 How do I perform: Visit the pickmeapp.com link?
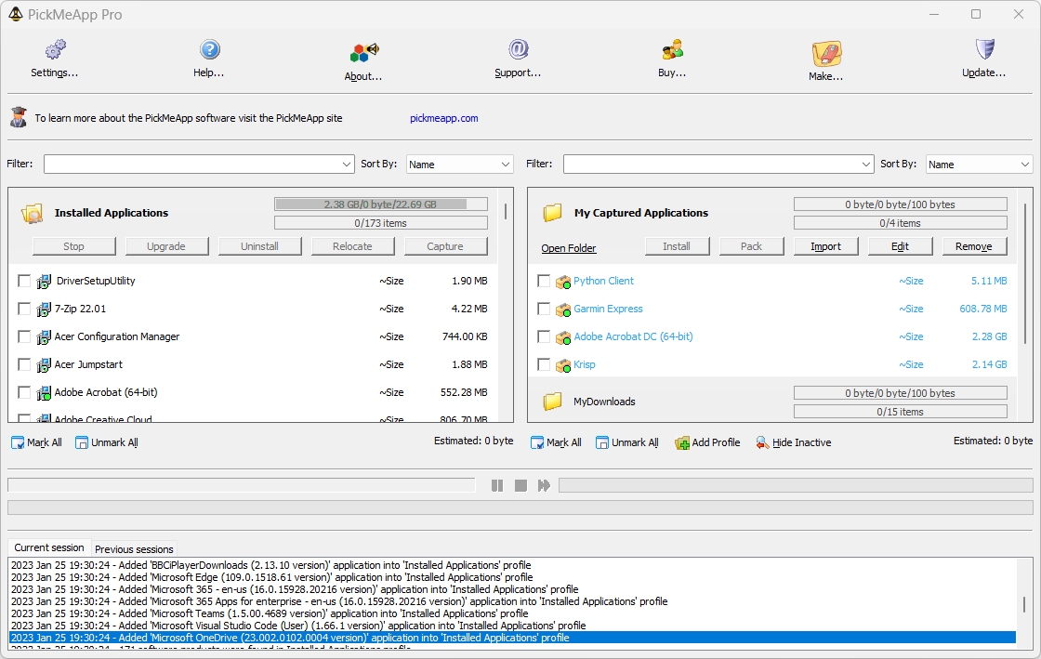point(443,118)
